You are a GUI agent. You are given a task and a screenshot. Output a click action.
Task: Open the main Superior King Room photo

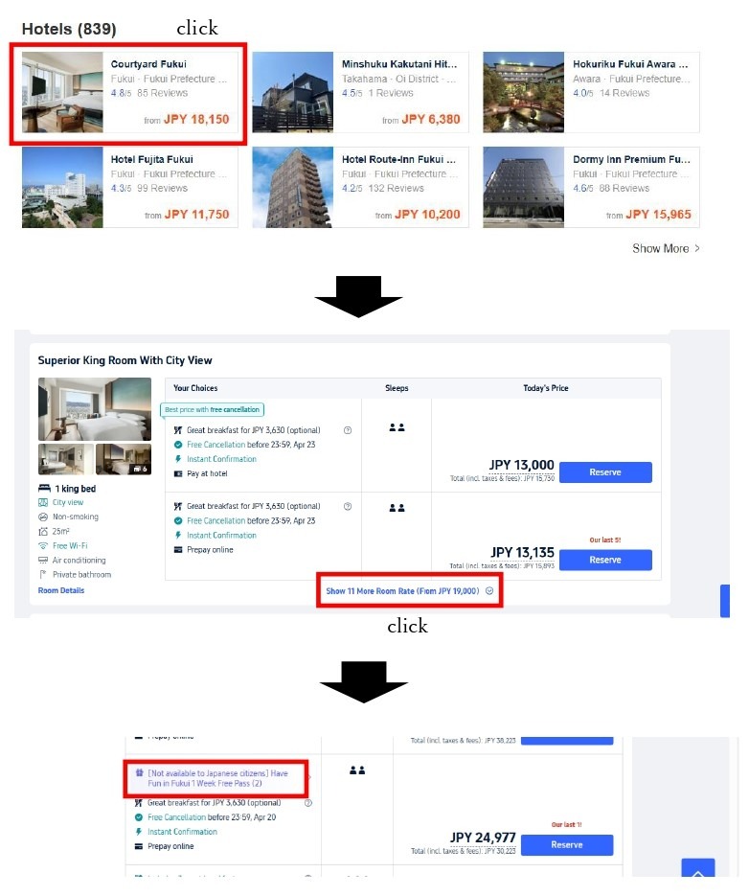[x=95, y=409]
